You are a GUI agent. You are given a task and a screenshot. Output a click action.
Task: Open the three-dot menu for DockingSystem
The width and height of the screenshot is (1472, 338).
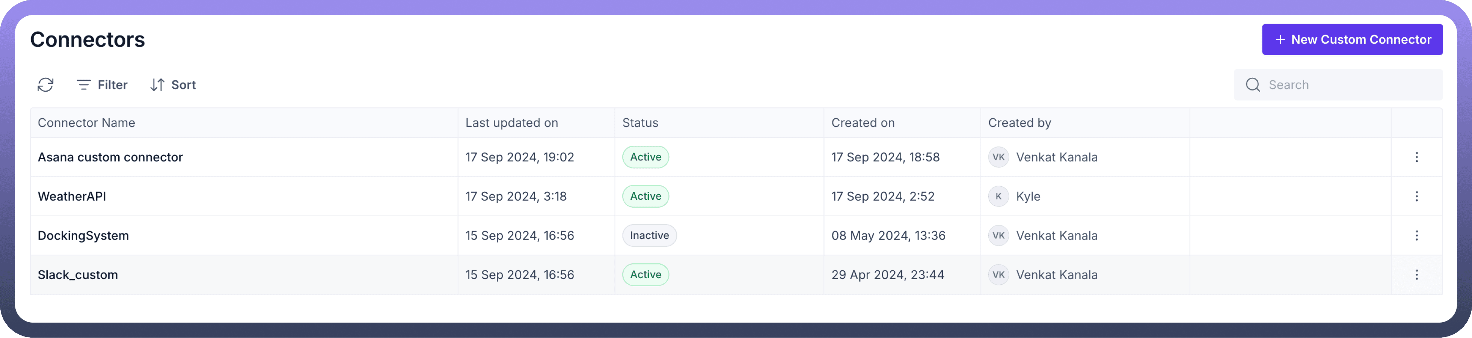[1416, 235]
